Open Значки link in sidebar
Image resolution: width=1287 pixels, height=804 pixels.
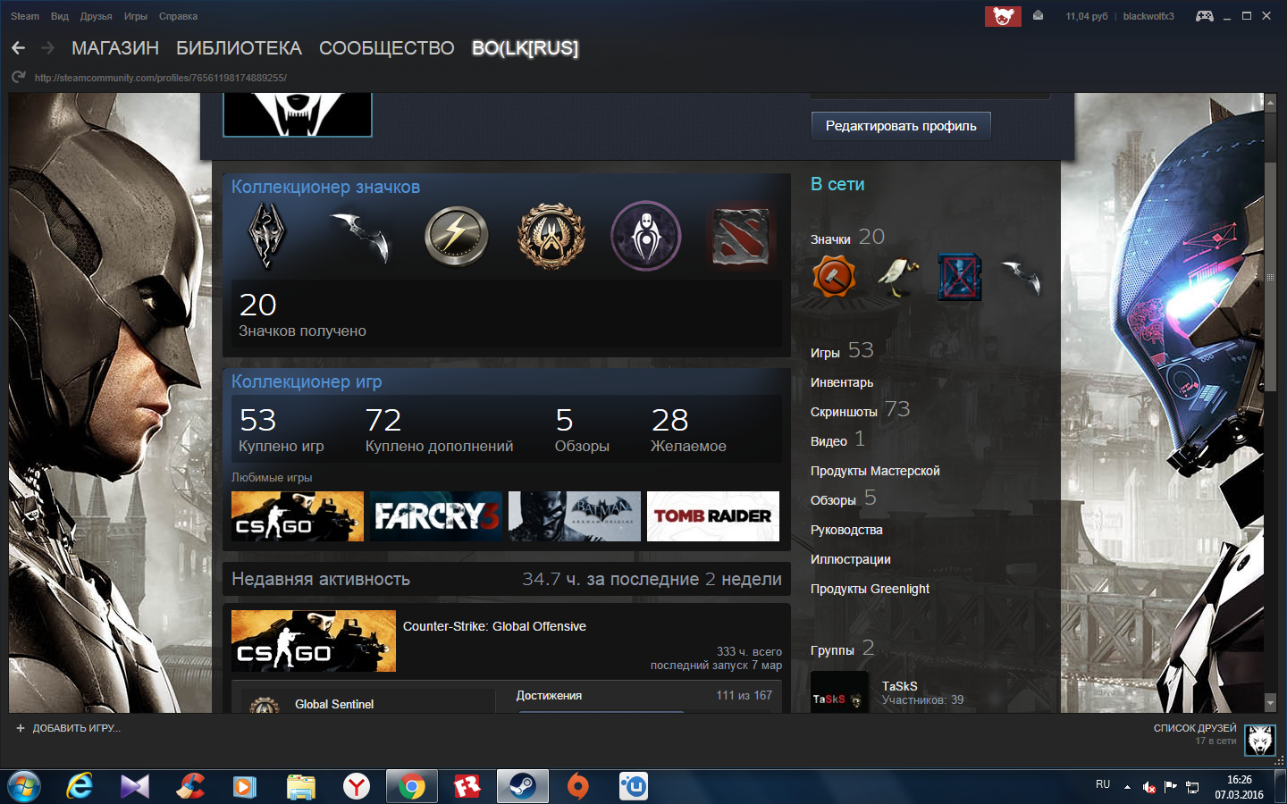coord(830,239)
